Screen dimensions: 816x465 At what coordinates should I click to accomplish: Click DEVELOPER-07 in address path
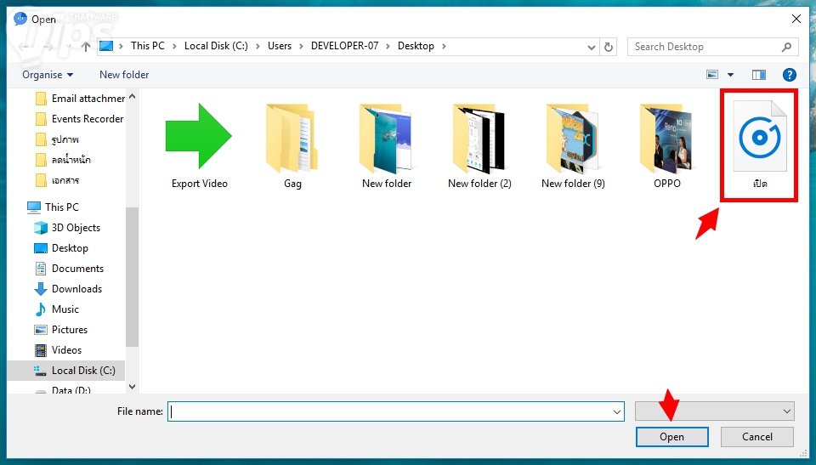344,46
